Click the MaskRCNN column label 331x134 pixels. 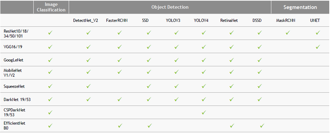coord(286,20)
